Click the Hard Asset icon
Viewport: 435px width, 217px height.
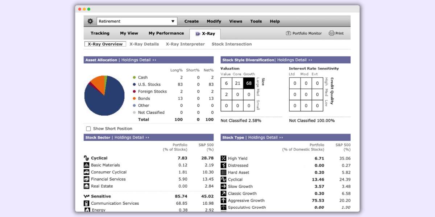pyautogui.click(x=223, y=173)
